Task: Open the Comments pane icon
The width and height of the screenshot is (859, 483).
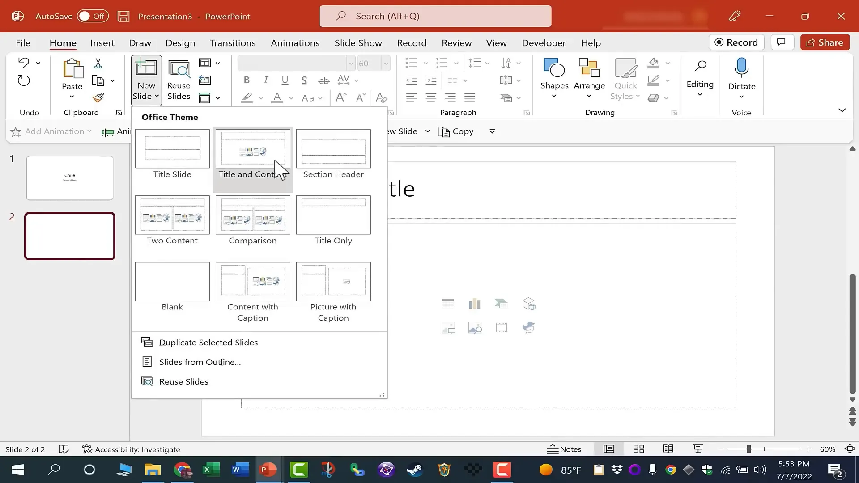Action: pyautogui.click(x=782, y=42)
